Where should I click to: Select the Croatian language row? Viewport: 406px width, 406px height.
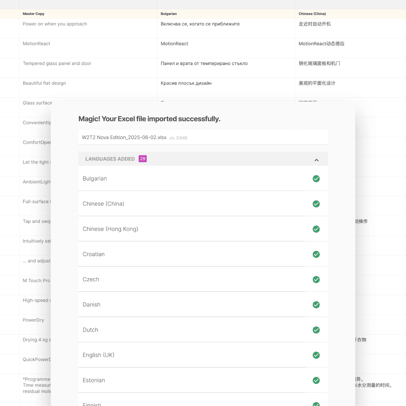pyautogui.click(x=169, y=254)
